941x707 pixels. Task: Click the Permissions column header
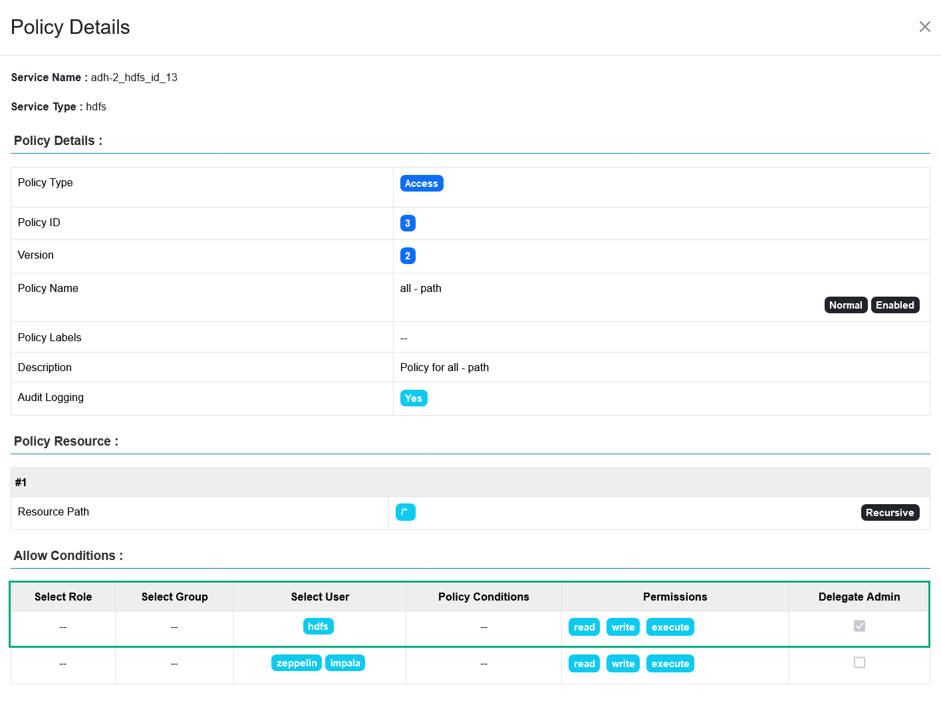click(675, 597)
